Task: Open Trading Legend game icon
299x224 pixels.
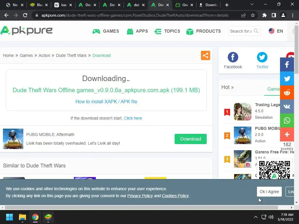Action: [x=243, y=112]
